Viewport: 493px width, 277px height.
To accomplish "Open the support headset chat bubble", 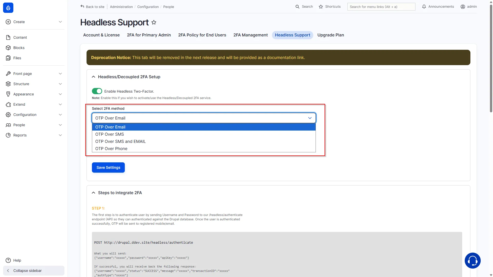I will [472, 261].
